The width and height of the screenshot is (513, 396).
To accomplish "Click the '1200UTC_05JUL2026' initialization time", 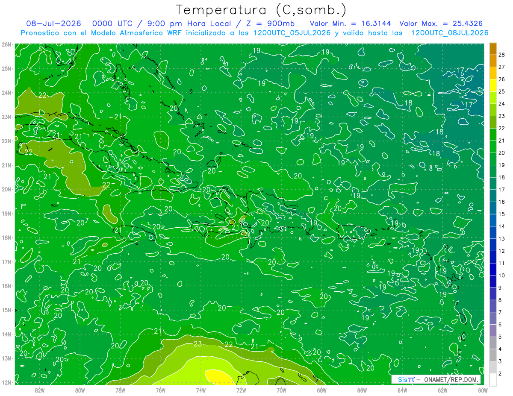I will pyautogui.click(x=292, y=33).
